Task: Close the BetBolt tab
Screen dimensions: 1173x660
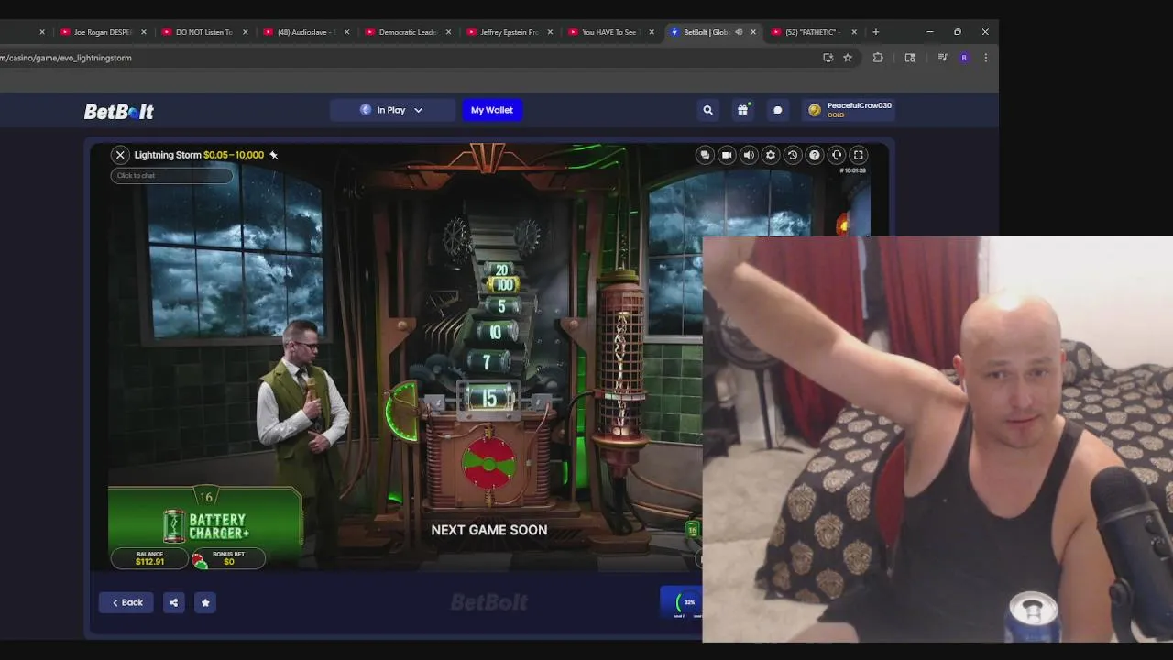Action: coord(753,32)
